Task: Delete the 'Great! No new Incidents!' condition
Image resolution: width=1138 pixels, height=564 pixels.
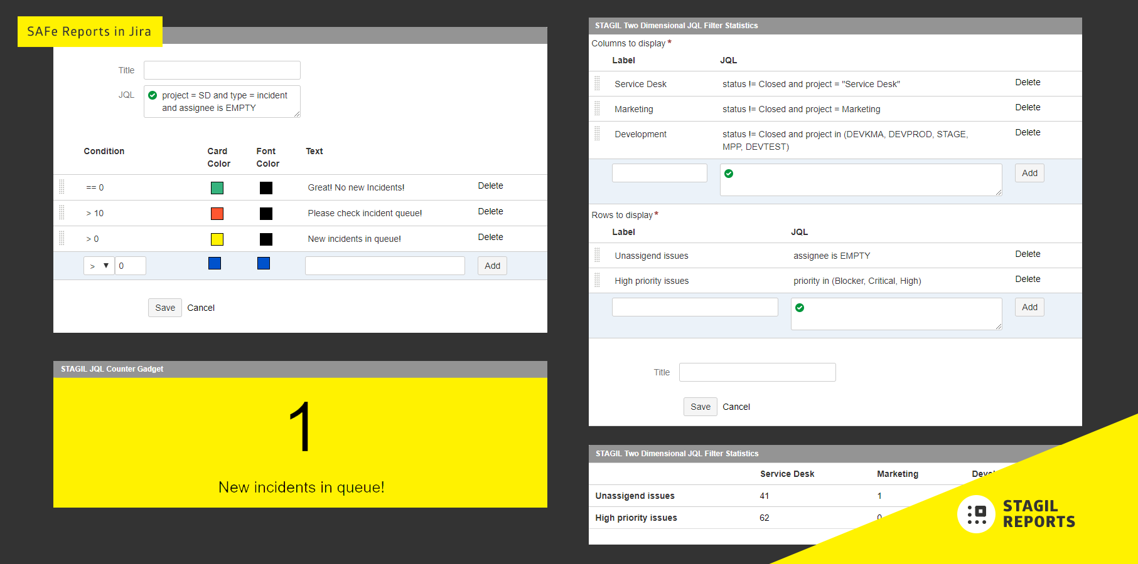Action: tap(490, 185)
